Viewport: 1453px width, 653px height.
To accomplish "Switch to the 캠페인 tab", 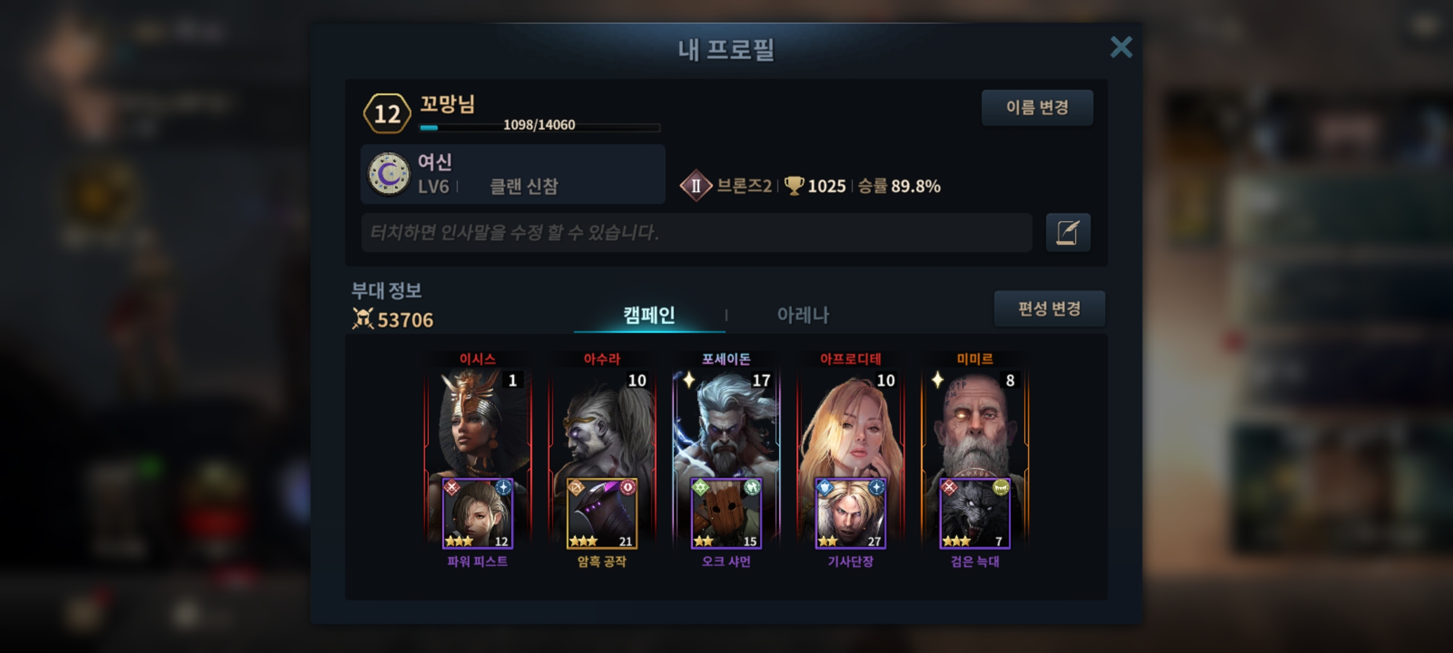I will tap(649, 315).
